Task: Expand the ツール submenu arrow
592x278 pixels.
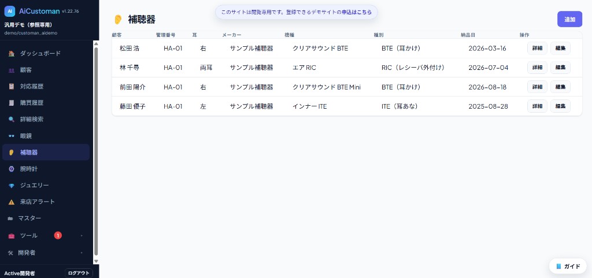Action: [x=82, y=236]
